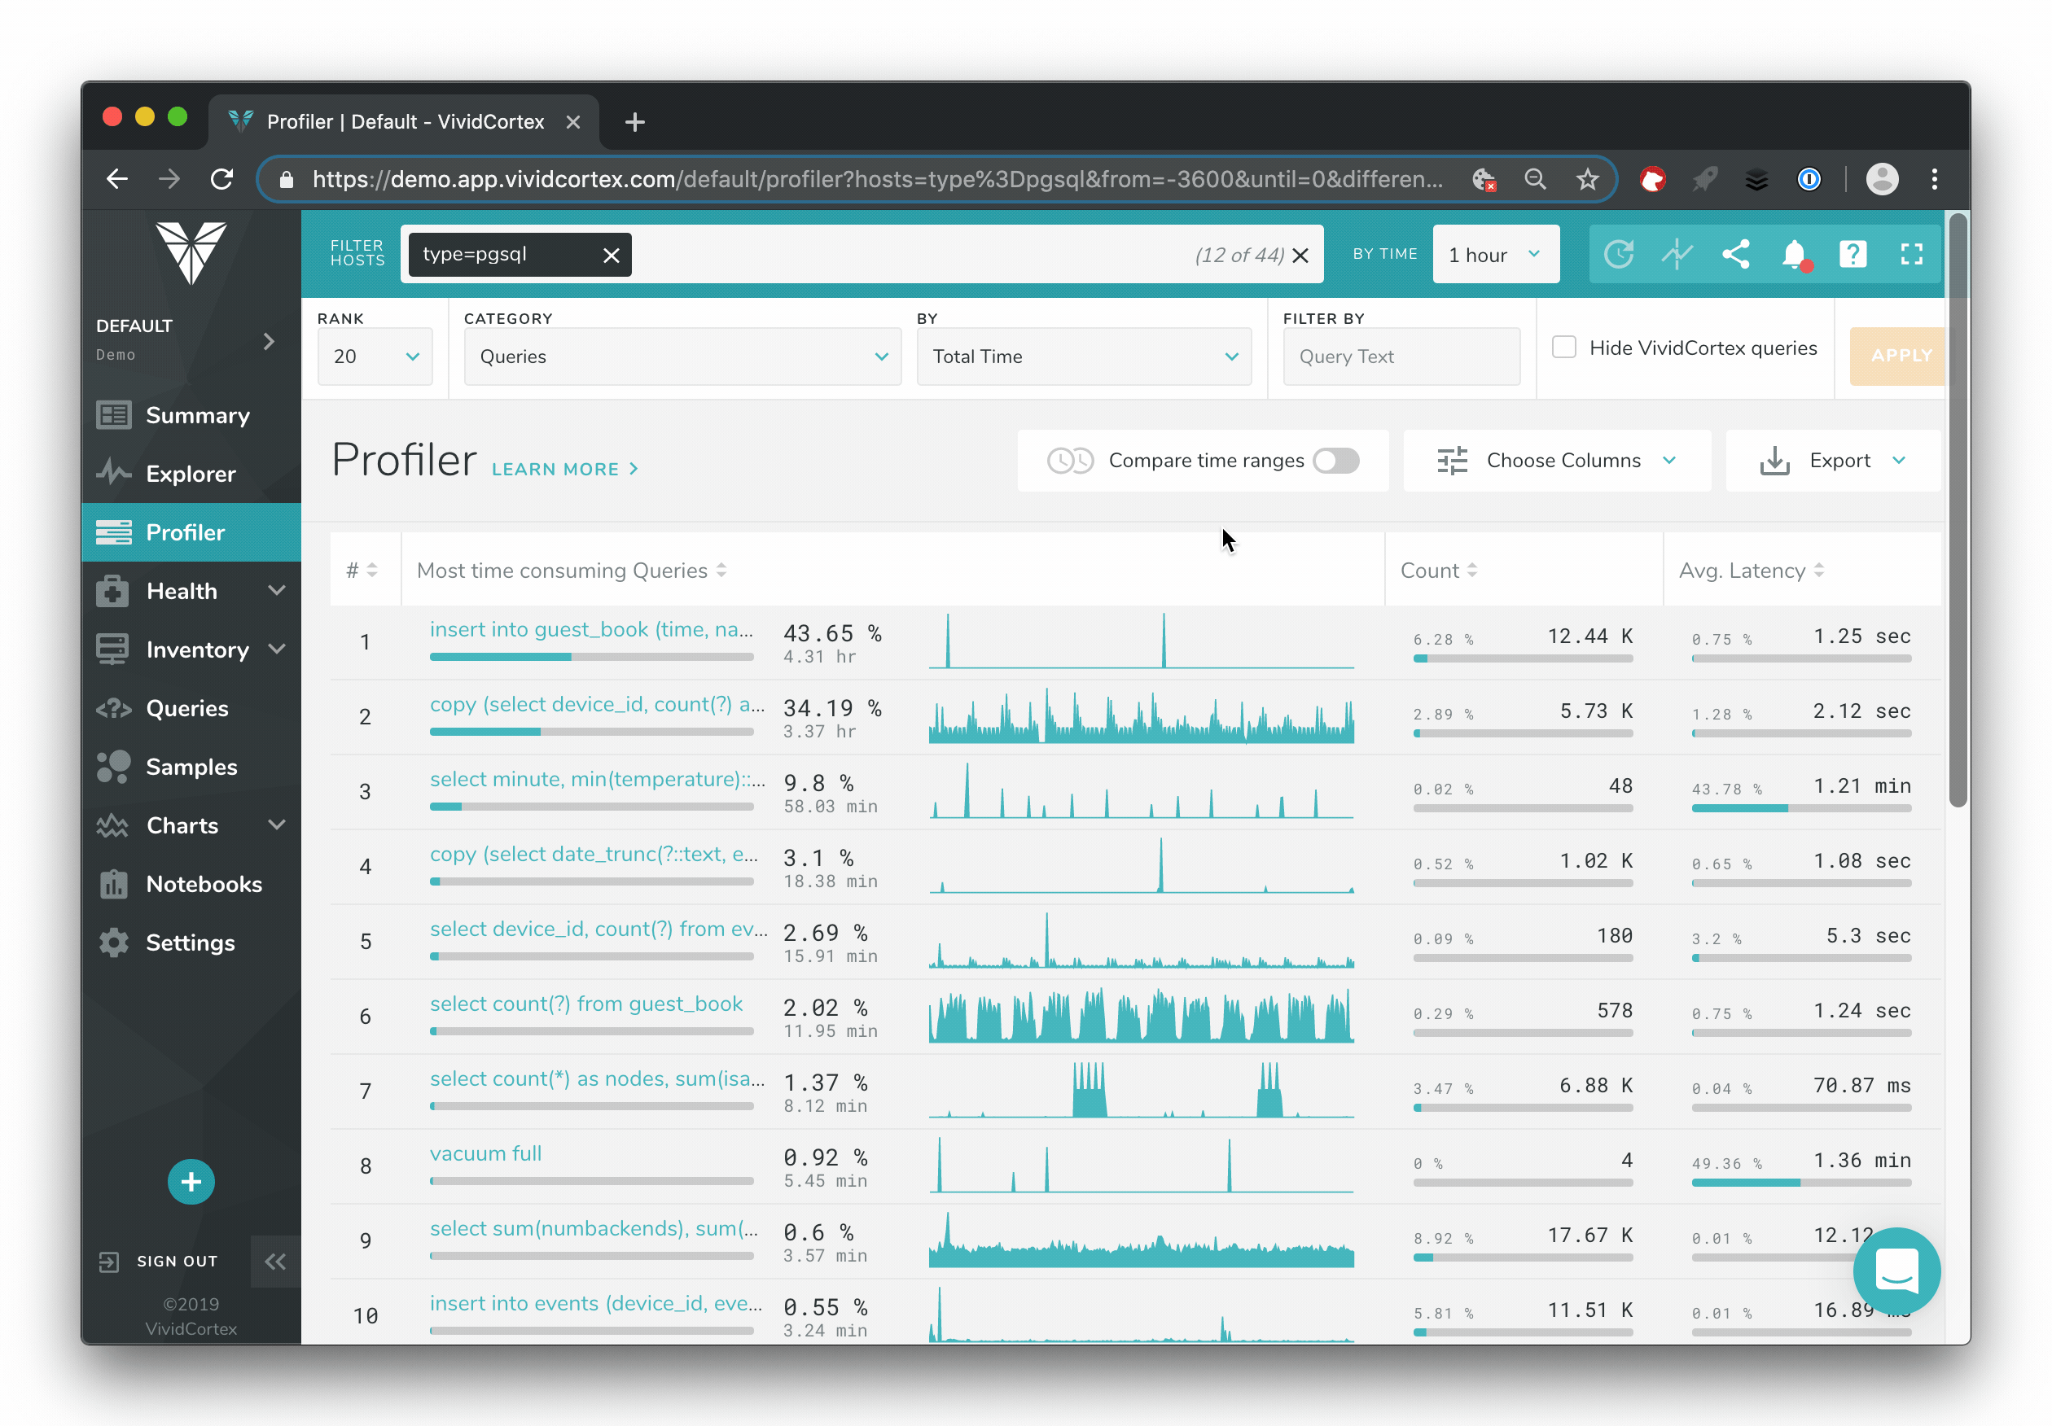Click the sparkline chart for query row 2
This screenshot has height=1426, width=2052.
click(x=1140, y=715)
